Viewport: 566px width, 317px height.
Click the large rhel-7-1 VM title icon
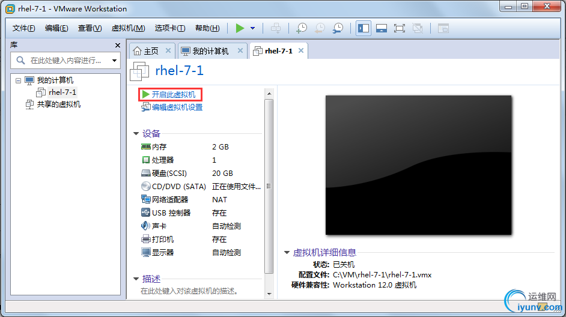coord(139,71)
